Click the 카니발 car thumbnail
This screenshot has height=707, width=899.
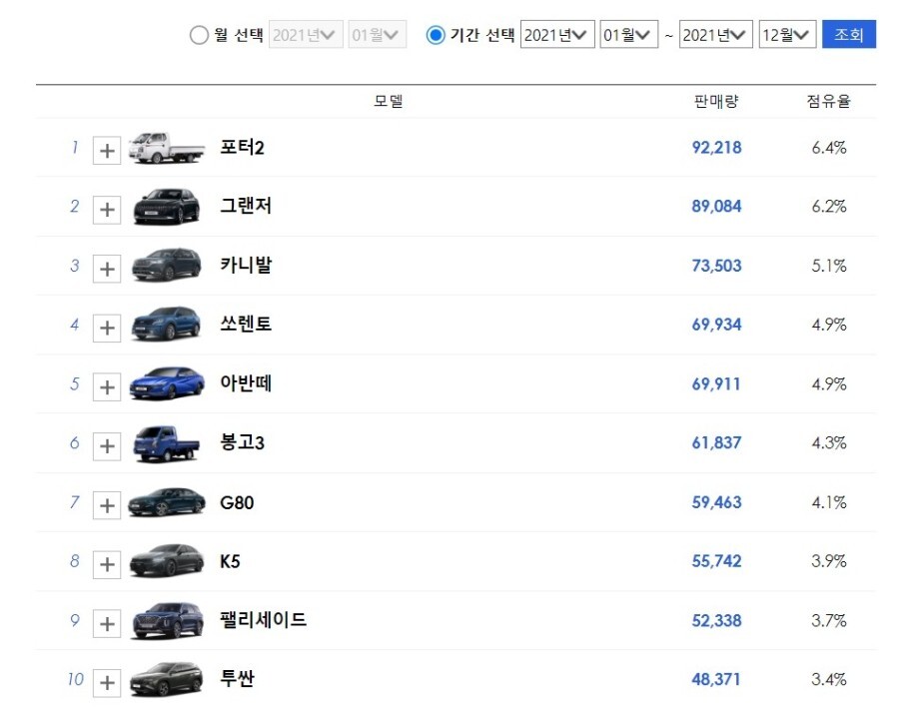(x=166, y=266)
